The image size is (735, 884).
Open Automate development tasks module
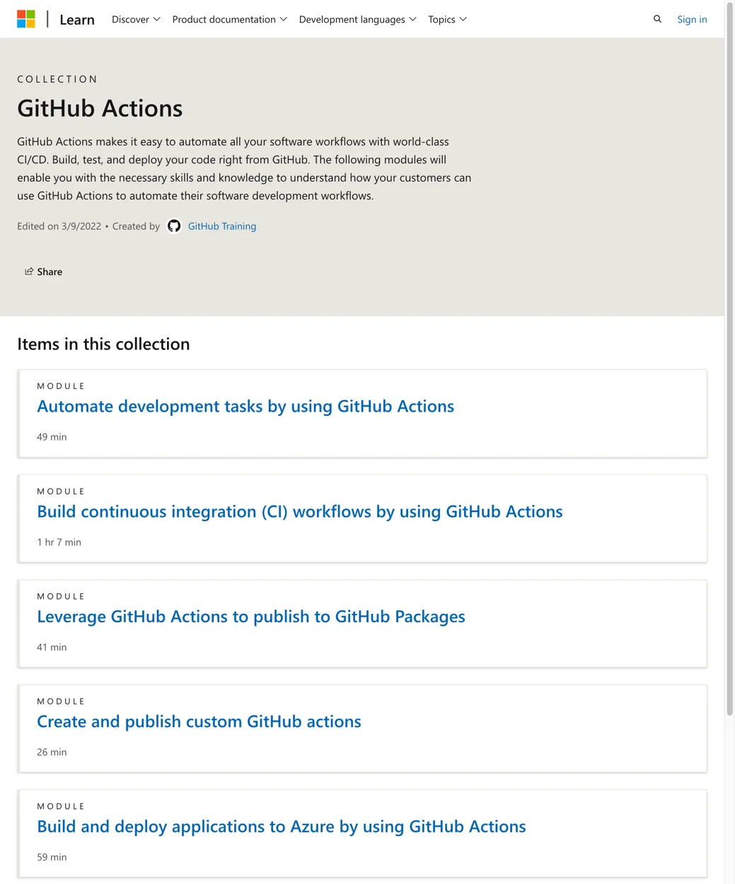pos(245,407)
